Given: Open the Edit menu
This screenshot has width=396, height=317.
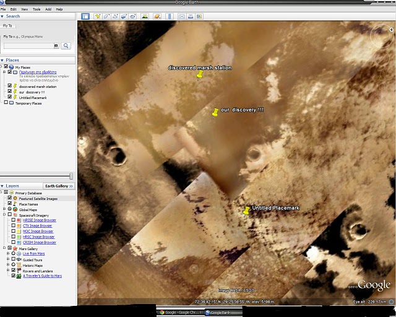Looking at the screenshot, I should pos(13,9).
